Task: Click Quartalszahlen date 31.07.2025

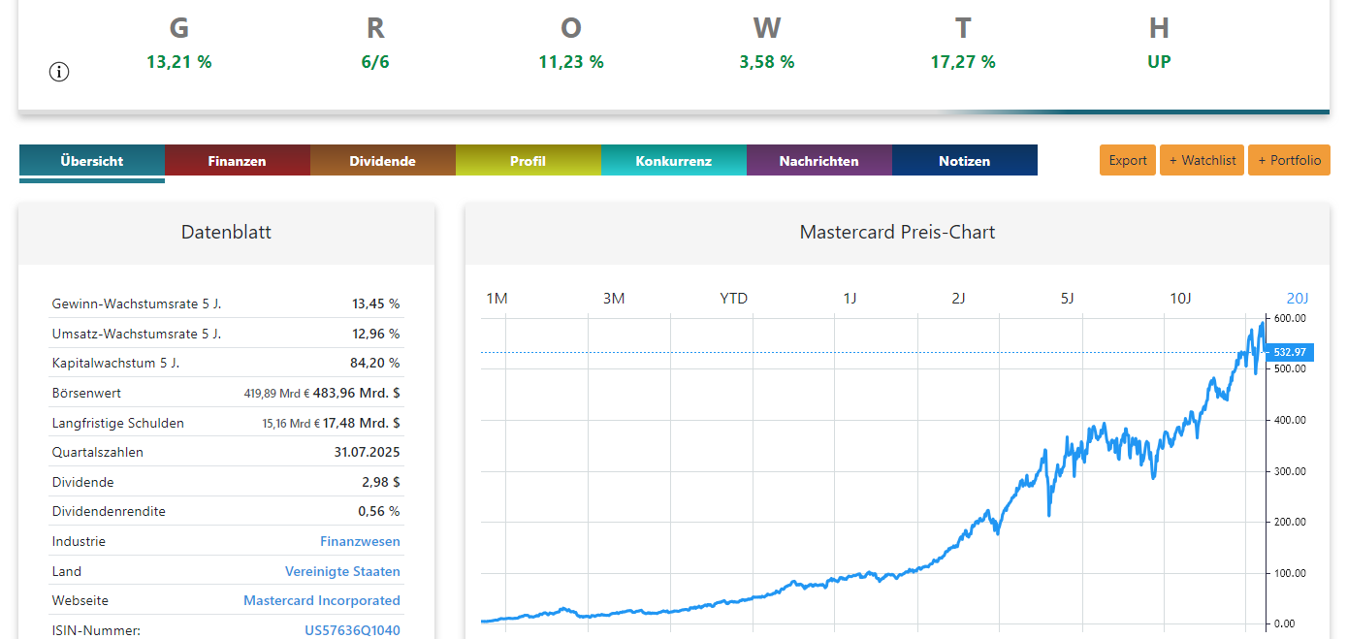Action: tap(368, 453)
